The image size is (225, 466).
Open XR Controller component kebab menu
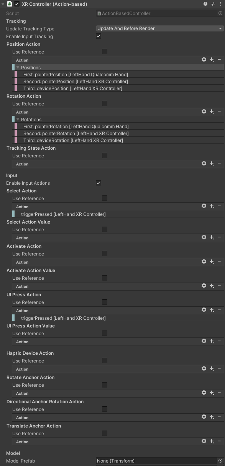pyautogui.click(x=220, y=4)
